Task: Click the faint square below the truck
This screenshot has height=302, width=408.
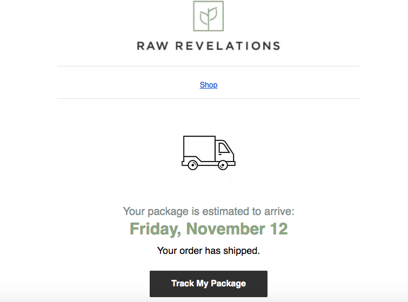Action: click(x=236, y=179)
